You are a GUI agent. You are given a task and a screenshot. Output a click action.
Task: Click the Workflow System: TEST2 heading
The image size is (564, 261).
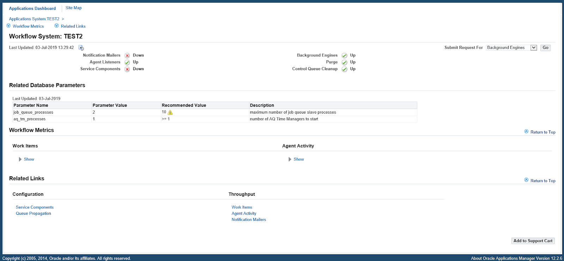click(x=46, y=36)
